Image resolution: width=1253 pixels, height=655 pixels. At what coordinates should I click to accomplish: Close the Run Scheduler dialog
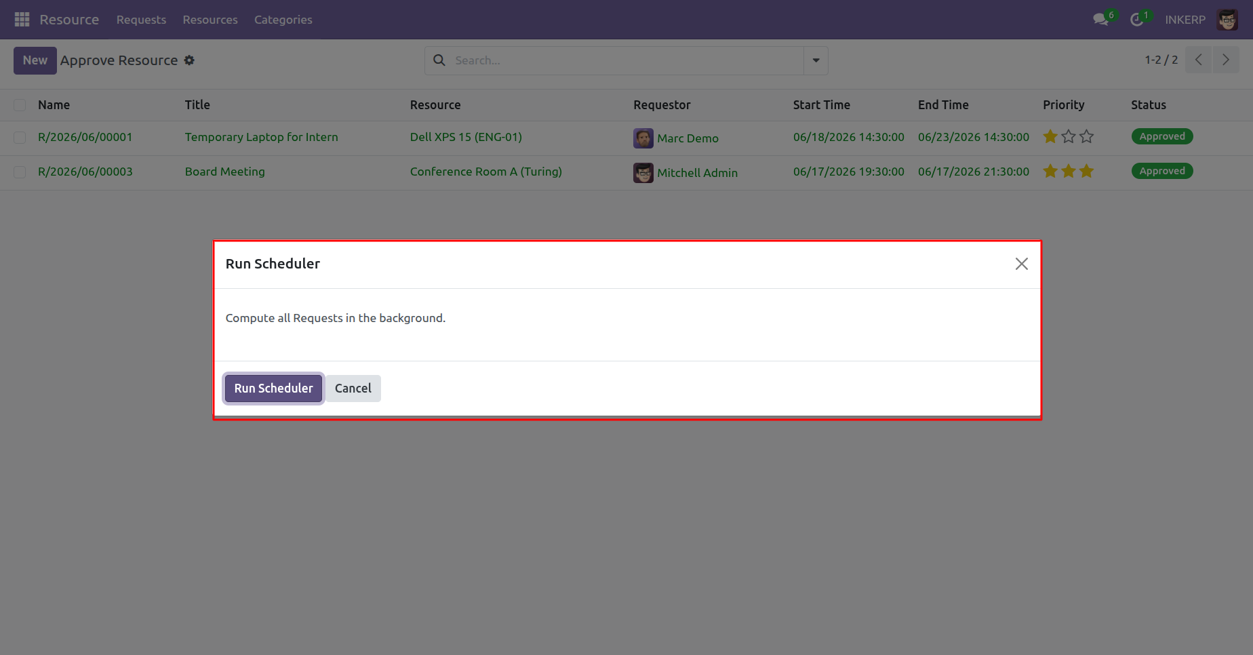pos(1021,264)
